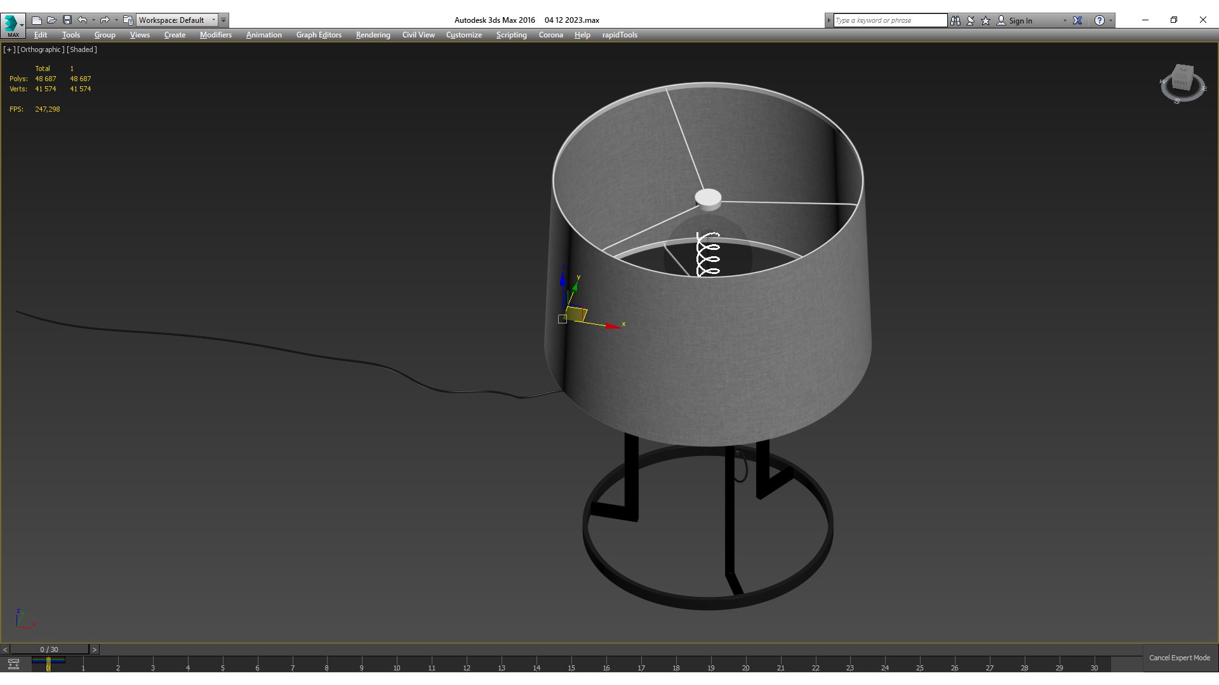The height and width of the screenshot is (685, 1219).
Task: Click the Project Folder icon
Action: point(128,20)
